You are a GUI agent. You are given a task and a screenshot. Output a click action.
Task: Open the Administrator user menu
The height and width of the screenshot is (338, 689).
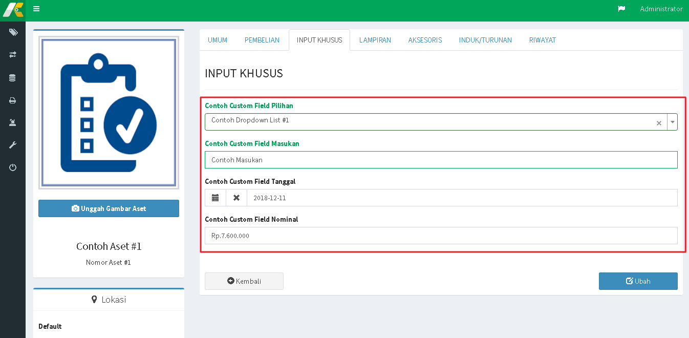pos(661,9)
